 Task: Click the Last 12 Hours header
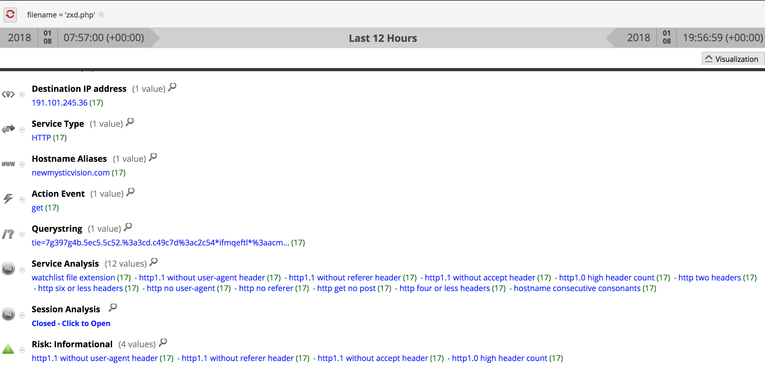382,38
